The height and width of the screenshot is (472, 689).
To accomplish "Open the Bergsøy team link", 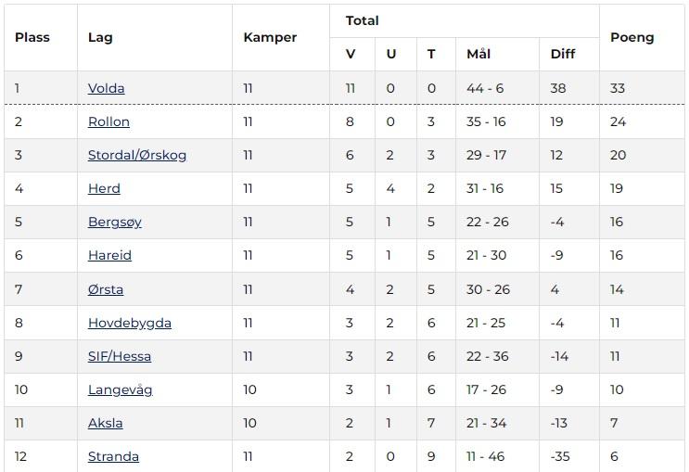I will point(114,222).
